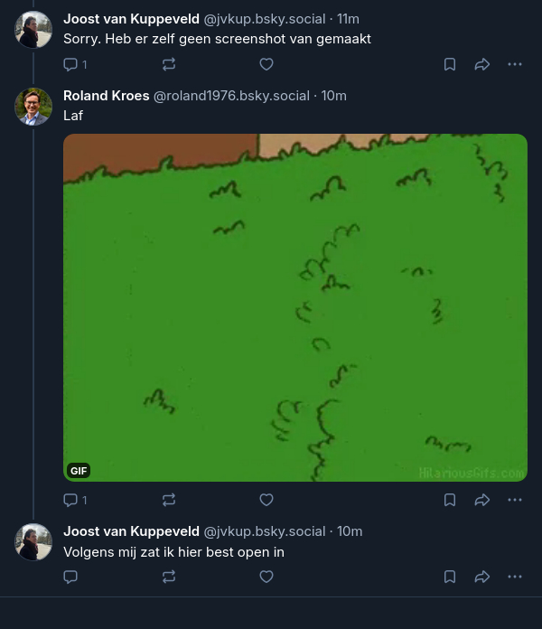The height and width of the screenshot is (629, 542).
Task: Share Joost's 'Sorry' post
Action: coord(482,64)
